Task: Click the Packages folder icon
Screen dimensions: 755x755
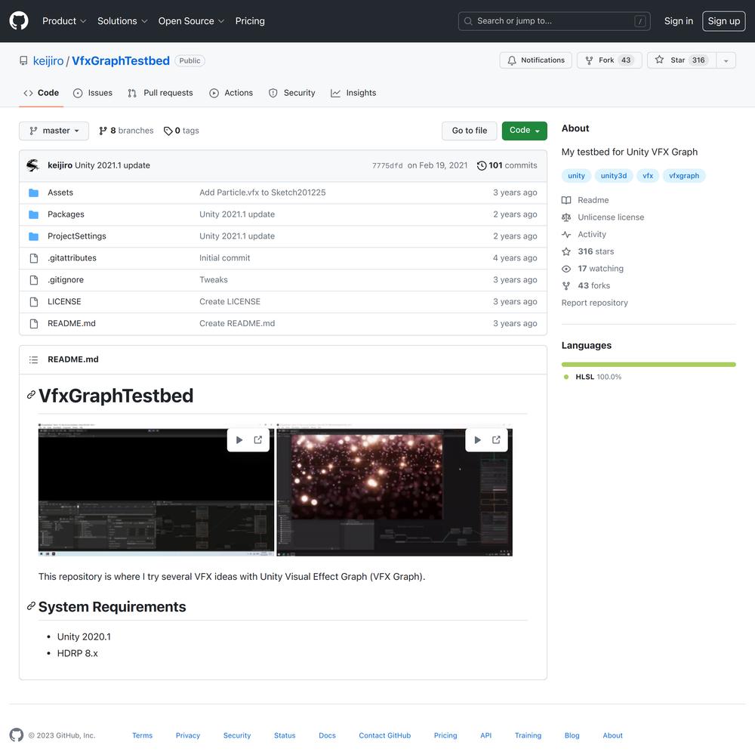Action: [x=34, y=214]
